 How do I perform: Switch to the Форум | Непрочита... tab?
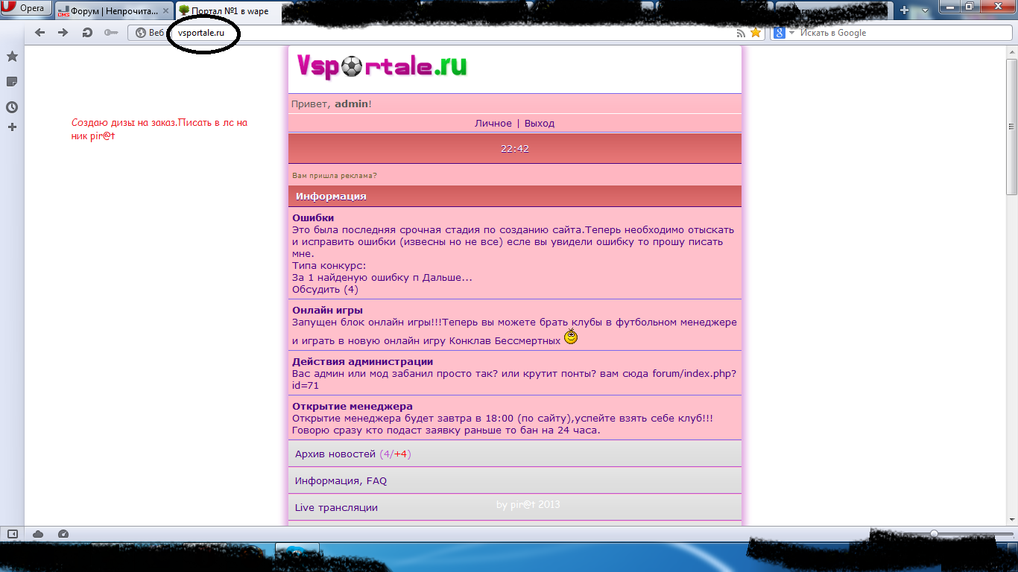pyautogui.click(x=114, y=11)
